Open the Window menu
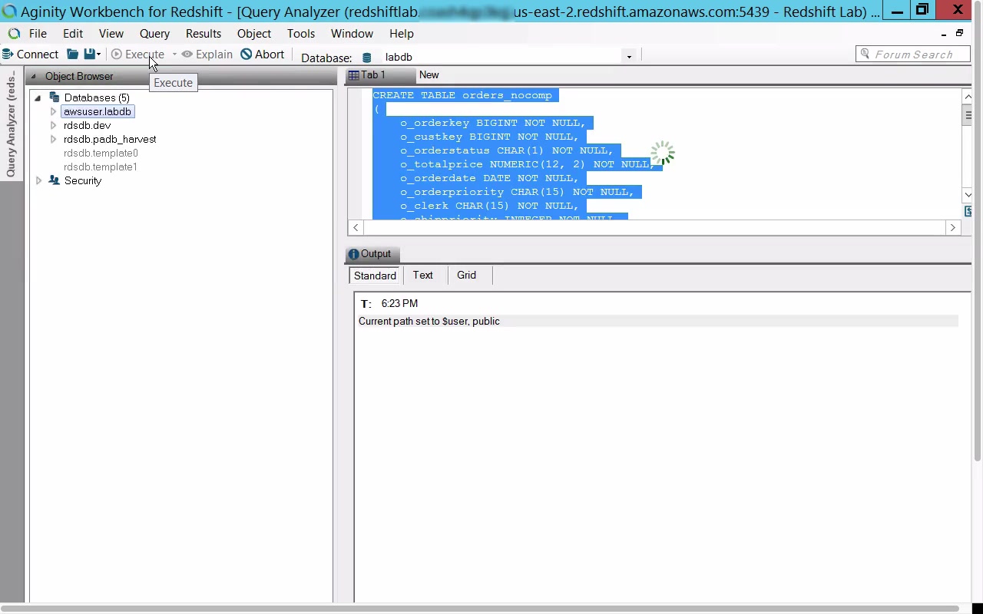 coord(352,34)
